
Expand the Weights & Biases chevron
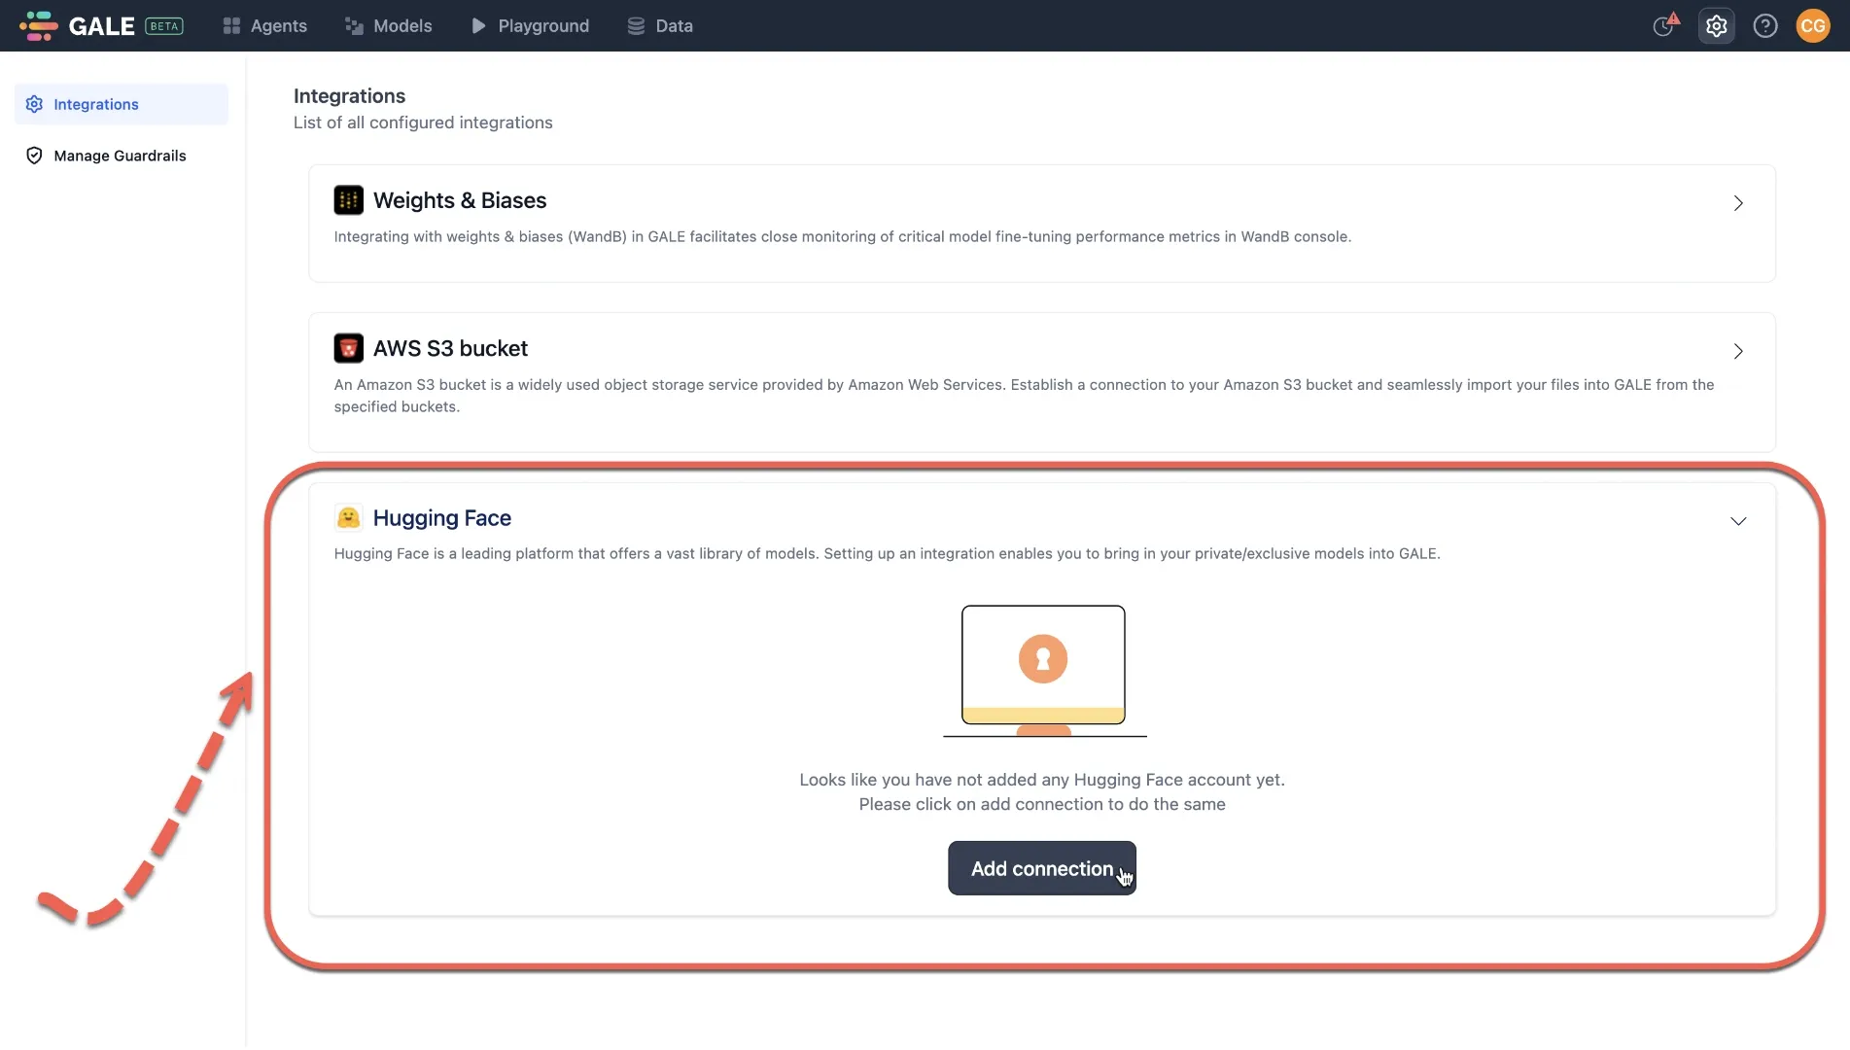pyautogui.click(x=1738, y=203)
